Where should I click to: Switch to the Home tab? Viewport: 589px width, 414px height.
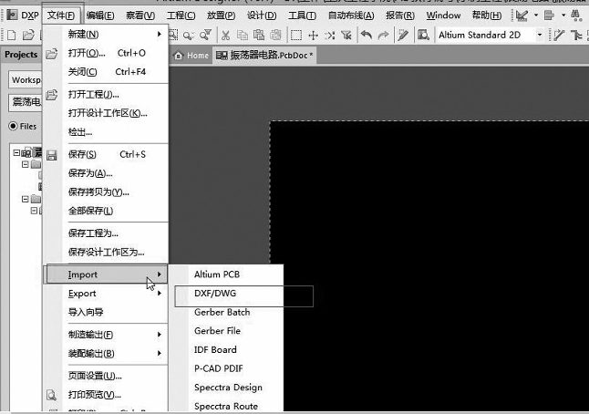tap(191, 56)
